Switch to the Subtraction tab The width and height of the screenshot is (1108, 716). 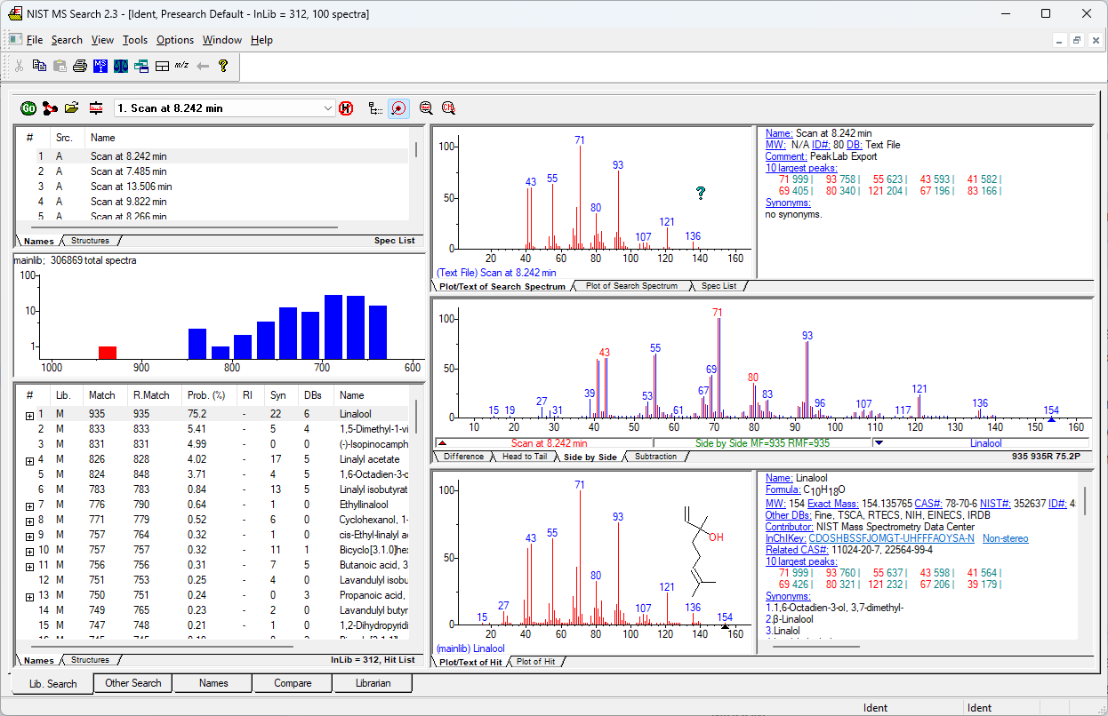(657, 457)
